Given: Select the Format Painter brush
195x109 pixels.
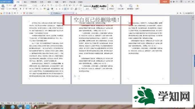Looking at the screenshot, I should pyautogui.click(x=15, y=6).
